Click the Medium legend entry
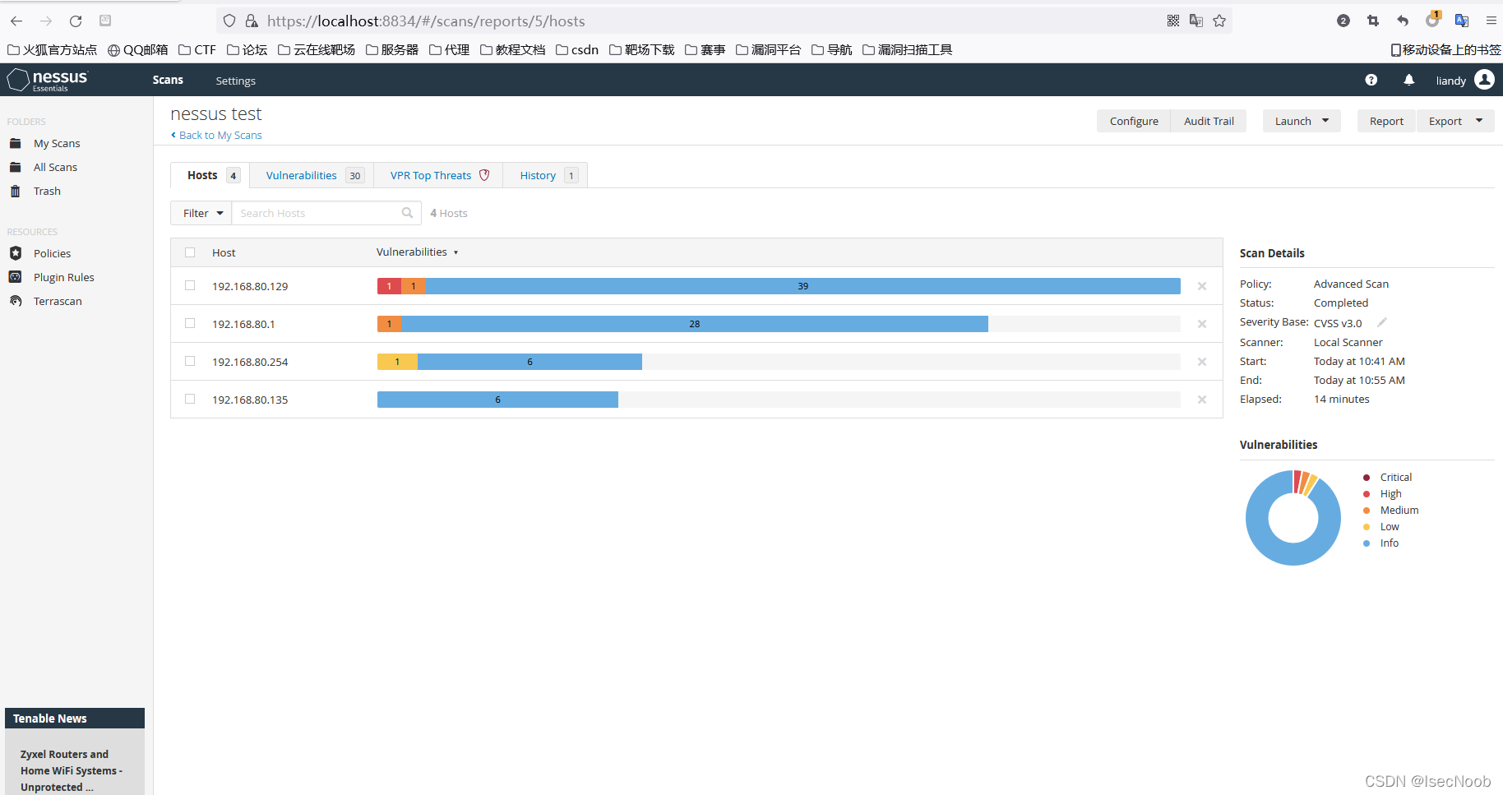 pyautogui.click(x=1390, y=511)
